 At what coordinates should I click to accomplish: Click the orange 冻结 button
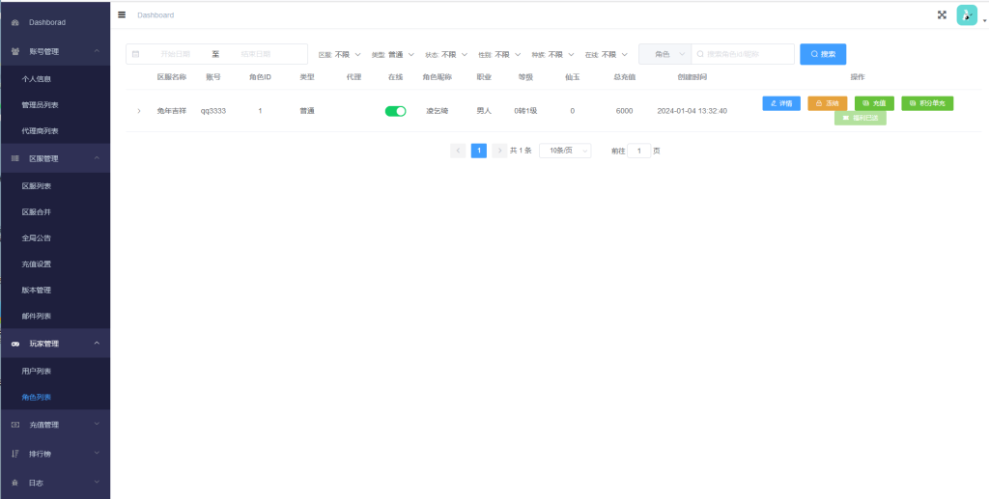pos(828,103)
